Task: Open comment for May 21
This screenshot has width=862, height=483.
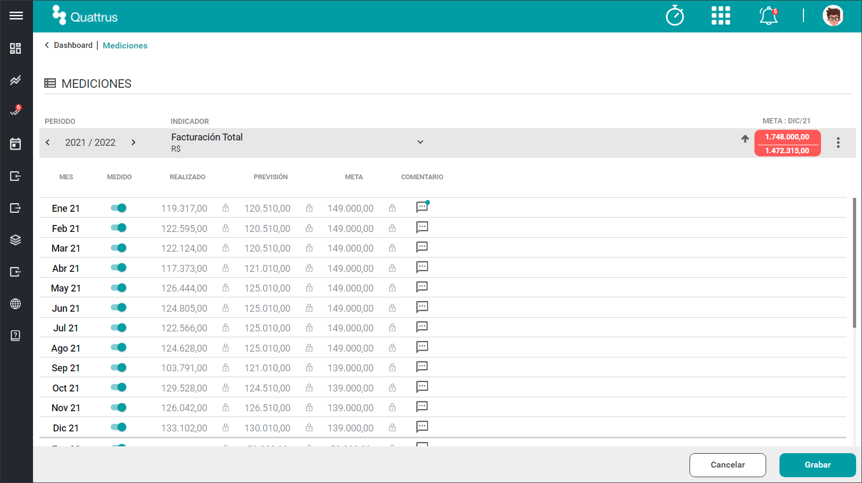Action: point(422,287)
